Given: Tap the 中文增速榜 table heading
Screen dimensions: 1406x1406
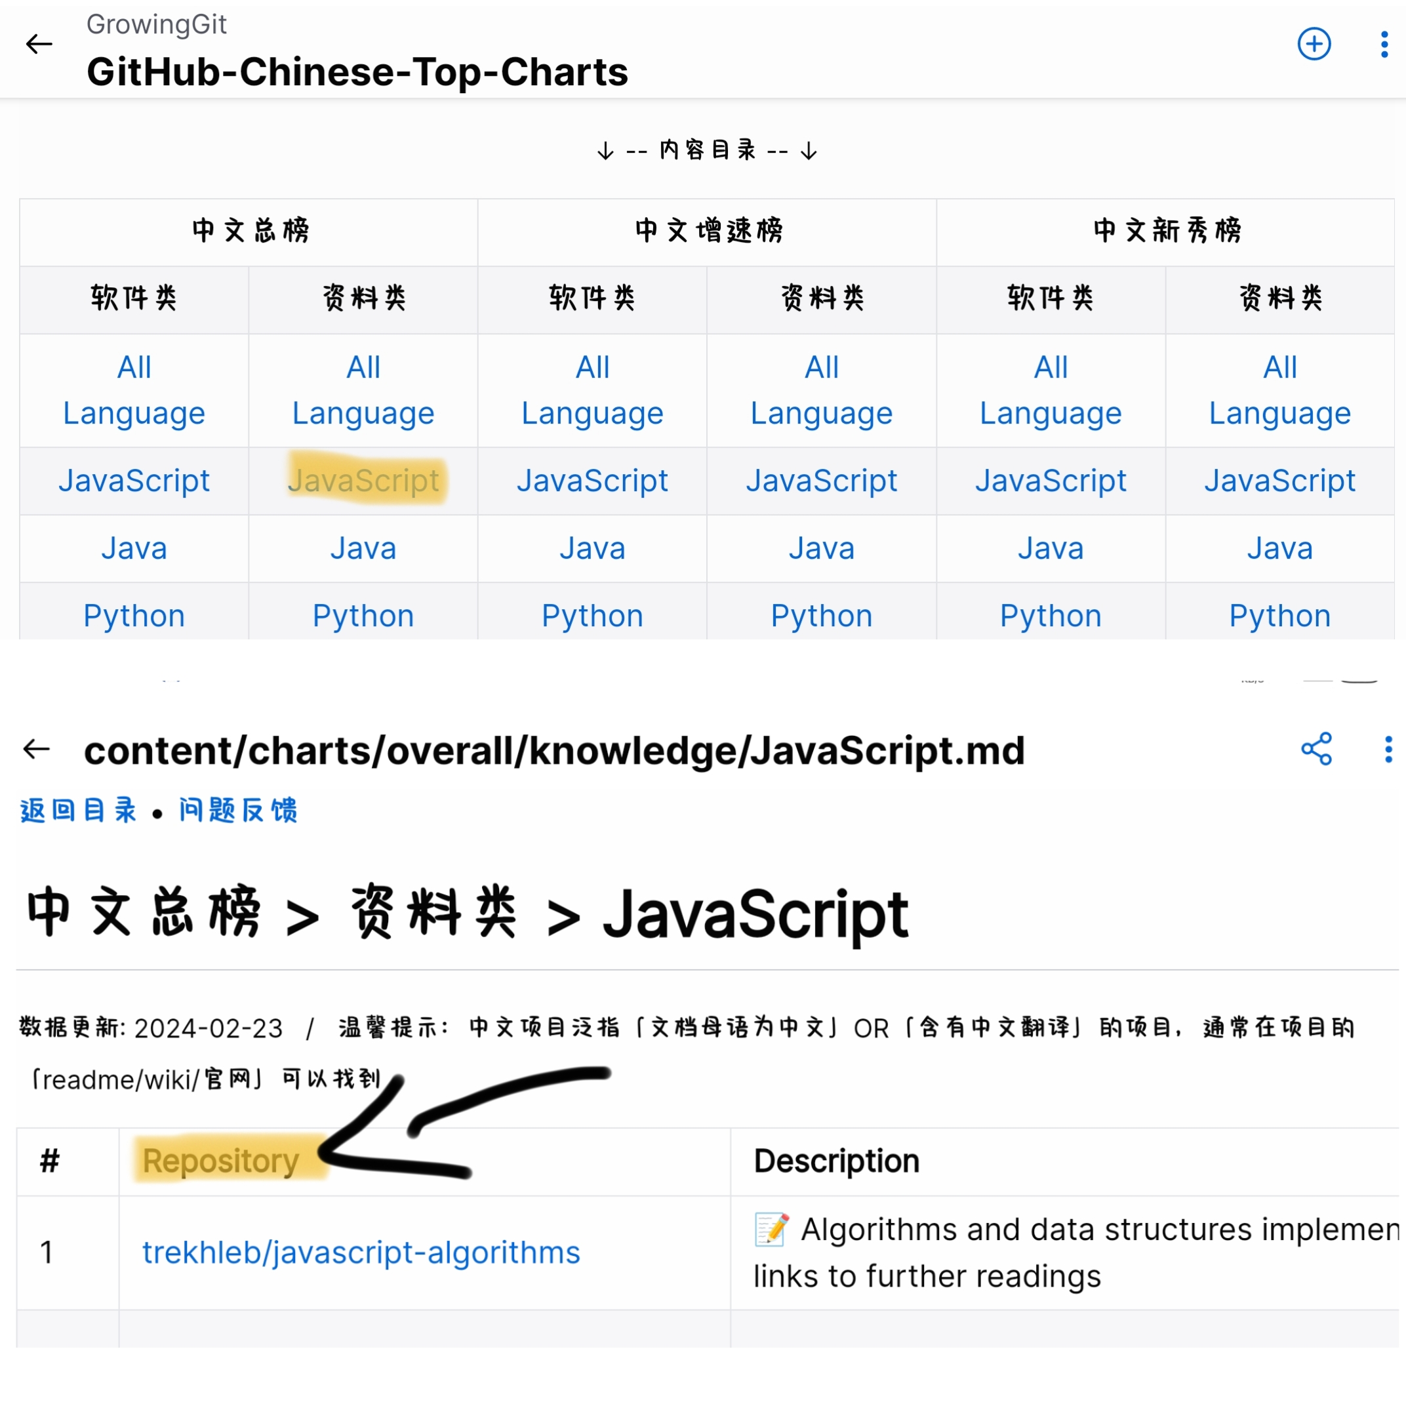Looking at the screenshot, I should [x=708, y=231].
